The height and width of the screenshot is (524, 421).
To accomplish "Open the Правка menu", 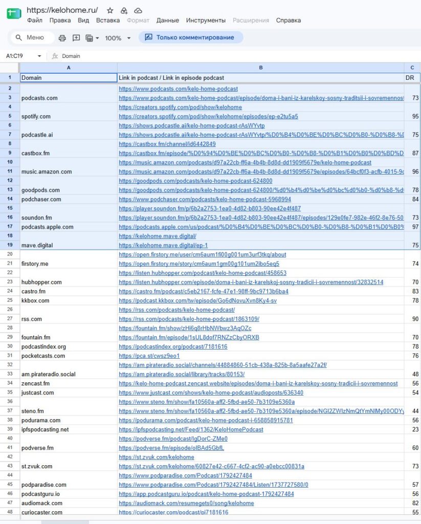I will point(60,20).
